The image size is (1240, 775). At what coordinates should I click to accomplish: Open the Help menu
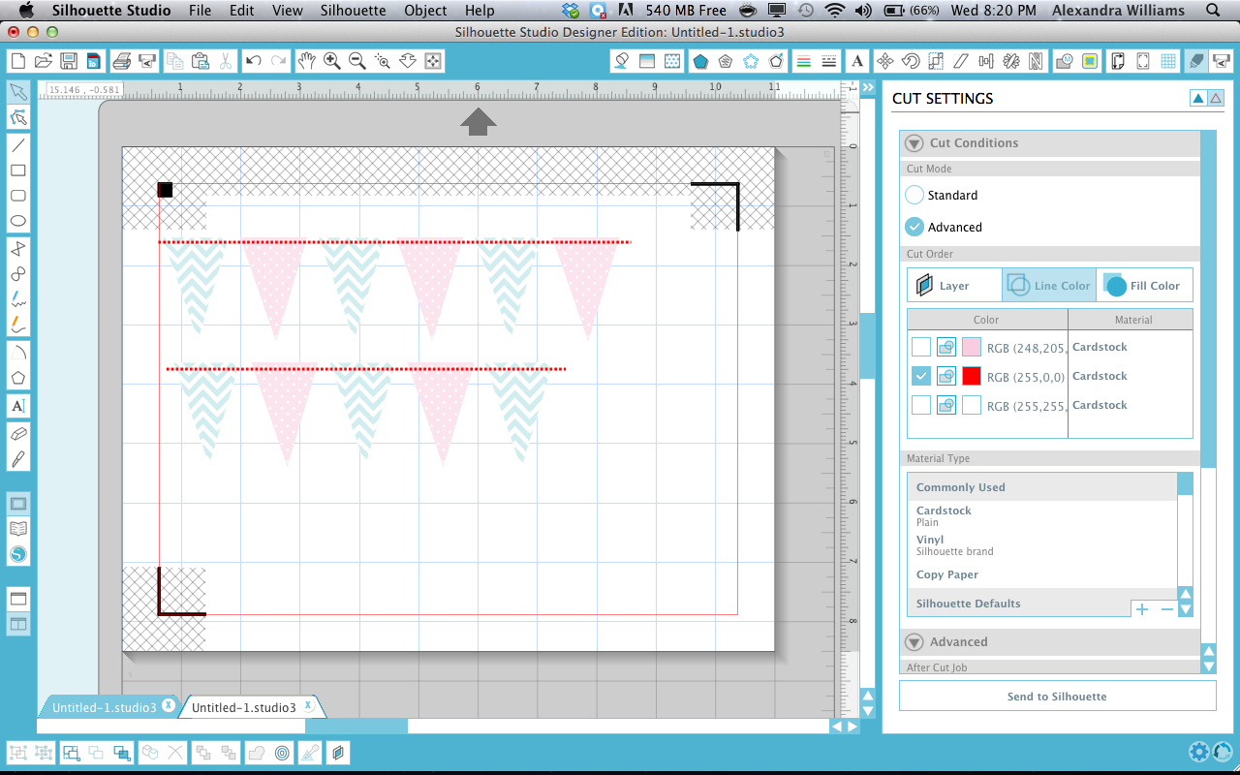(480, 11)
